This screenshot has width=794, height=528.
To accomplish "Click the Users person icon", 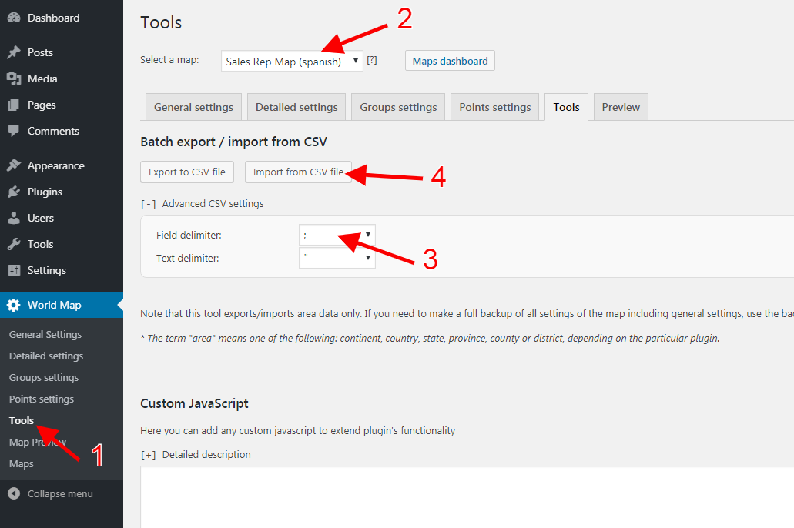I will pyautogui.click(x=14, y=218).
